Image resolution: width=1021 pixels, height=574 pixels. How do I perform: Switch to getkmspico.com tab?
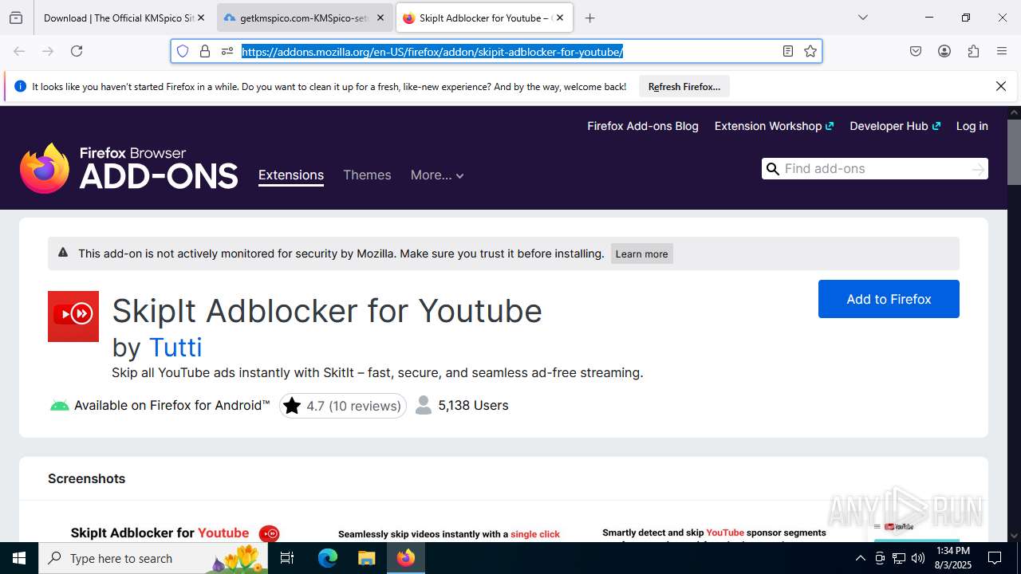[x=303, y=18]
